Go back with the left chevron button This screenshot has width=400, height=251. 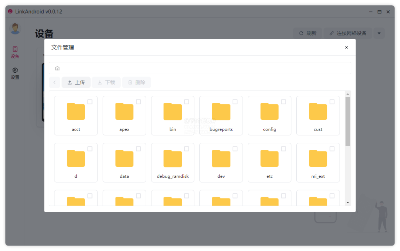tap(54, 82)
